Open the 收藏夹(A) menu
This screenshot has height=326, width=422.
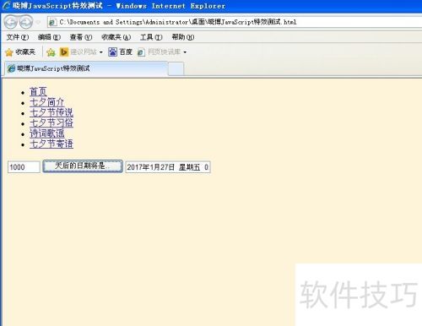[x=116, y=37]
